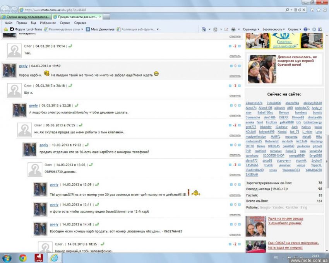Viewport: 329px width, 263px height.
Task: Click the browser Forward arrow
Action: [14, 10]
